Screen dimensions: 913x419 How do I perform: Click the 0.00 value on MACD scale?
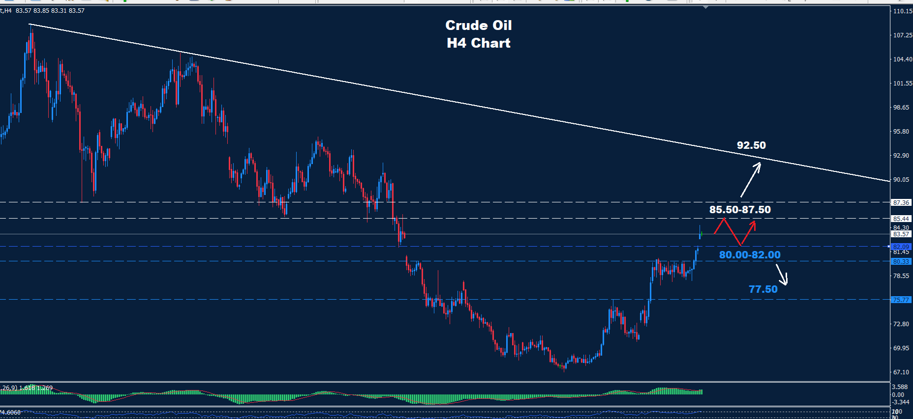898,394
